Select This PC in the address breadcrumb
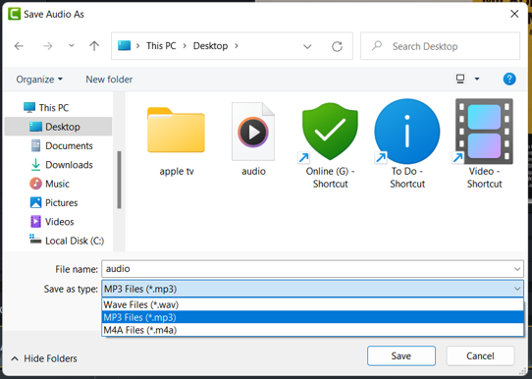 161,46
